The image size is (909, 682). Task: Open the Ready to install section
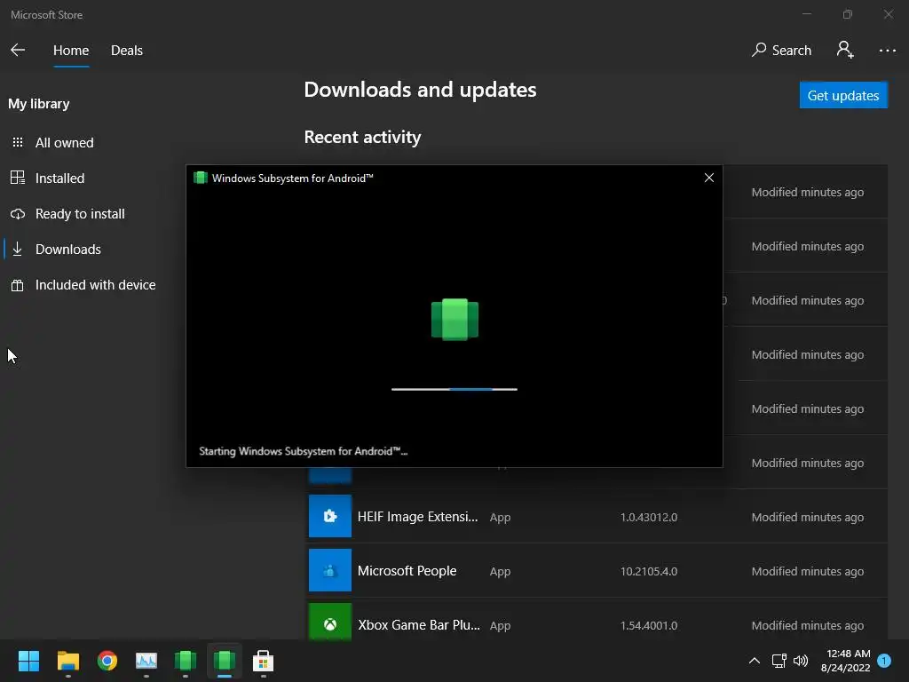(x=80, y=213)
